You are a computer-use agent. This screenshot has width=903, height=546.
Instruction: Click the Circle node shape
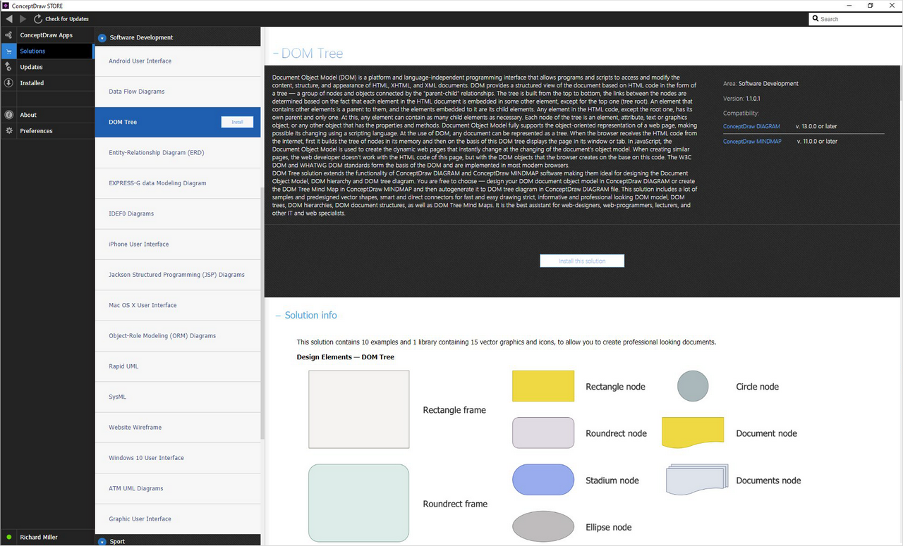click(x=693, y=386)
